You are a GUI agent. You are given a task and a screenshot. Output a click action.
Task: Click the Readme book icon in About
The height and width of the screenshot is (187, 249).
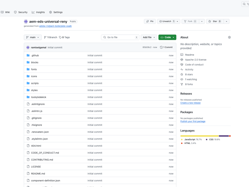pos(182,55)
